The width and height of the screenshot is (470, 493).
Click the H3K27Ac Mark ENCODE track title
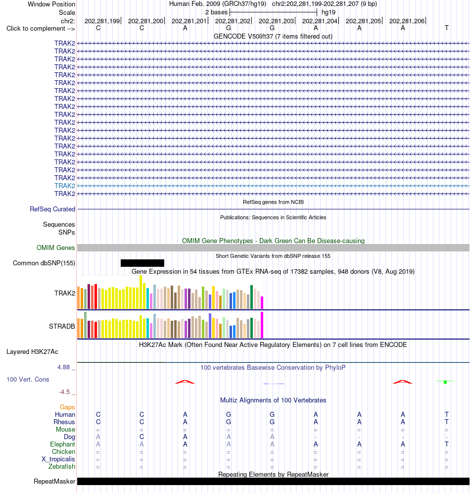pyautogui.click(x=273, y=345)
